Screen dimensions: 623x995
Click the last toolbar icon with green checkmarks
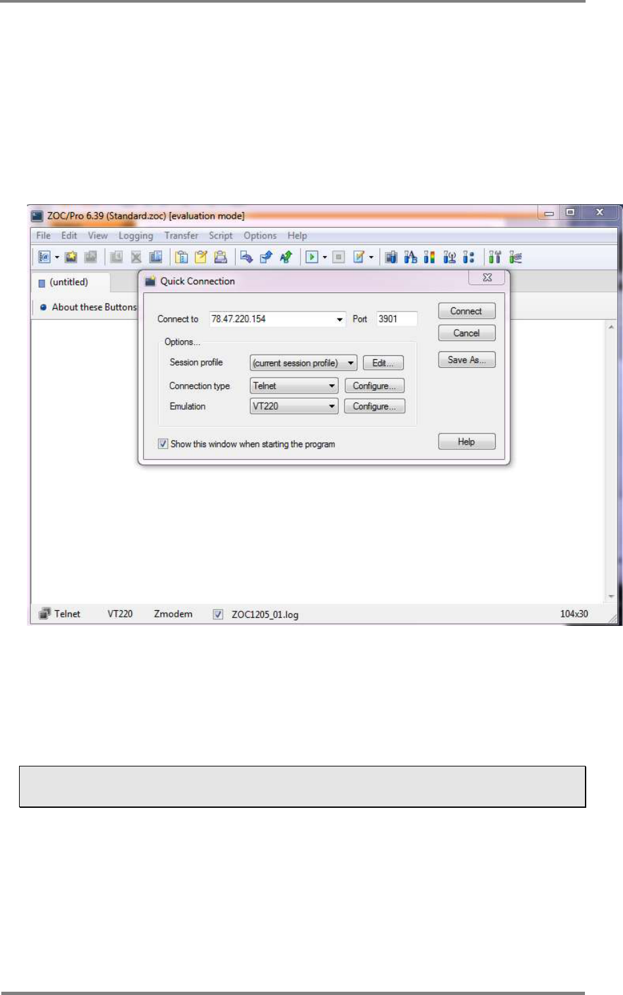pos(516,257)
